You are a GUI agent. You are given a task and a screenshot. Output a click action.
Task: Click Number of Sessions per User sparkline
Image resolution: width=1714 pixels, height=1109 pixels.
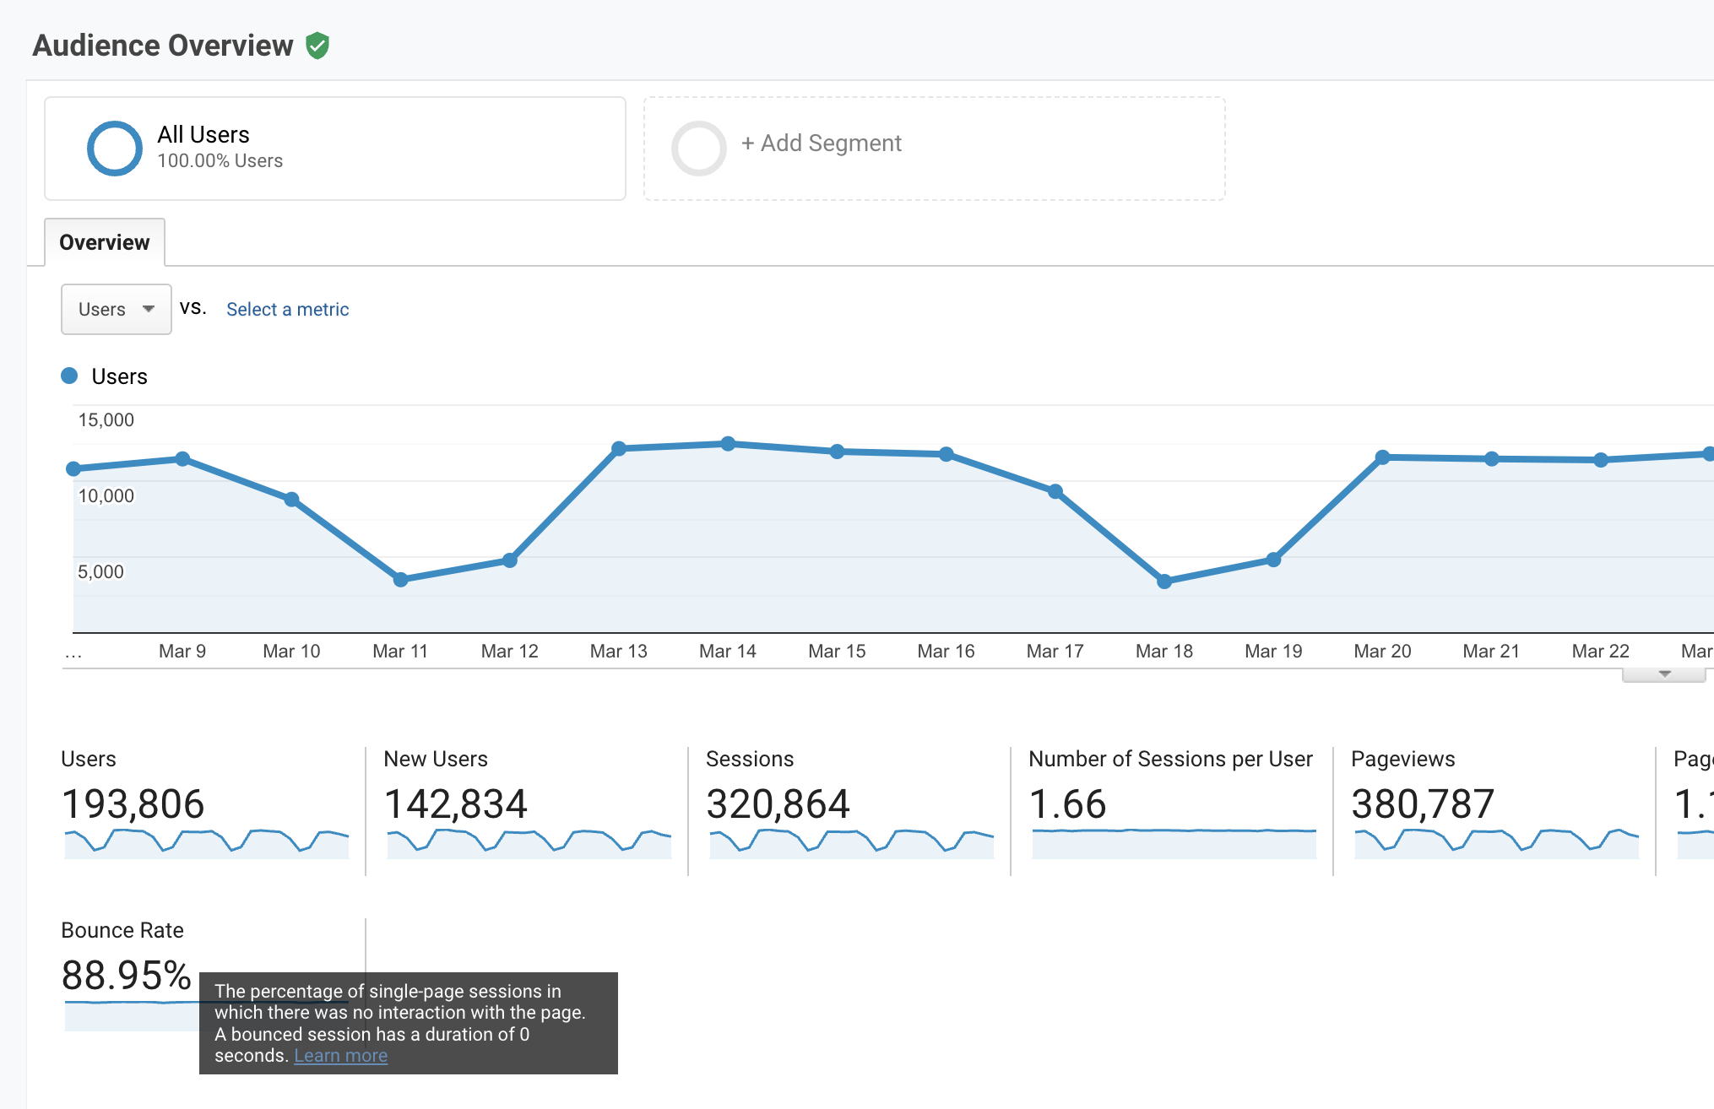(1174, 843)
